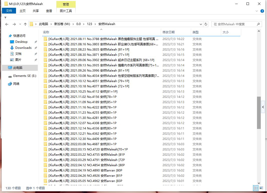Click the search magnifier icon

pos(258,24)
